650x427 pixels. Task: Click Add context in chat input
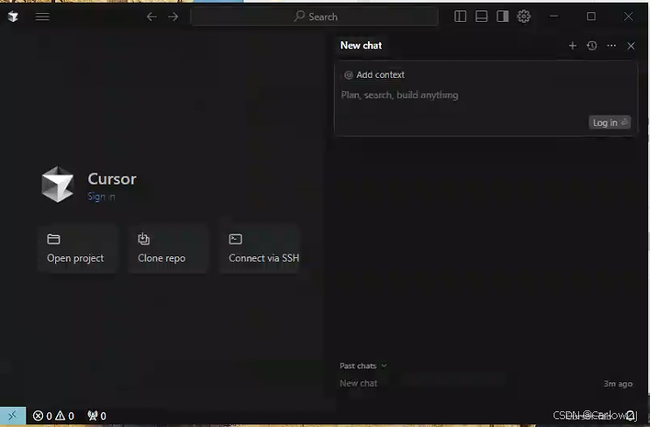(x=375, y=75)
